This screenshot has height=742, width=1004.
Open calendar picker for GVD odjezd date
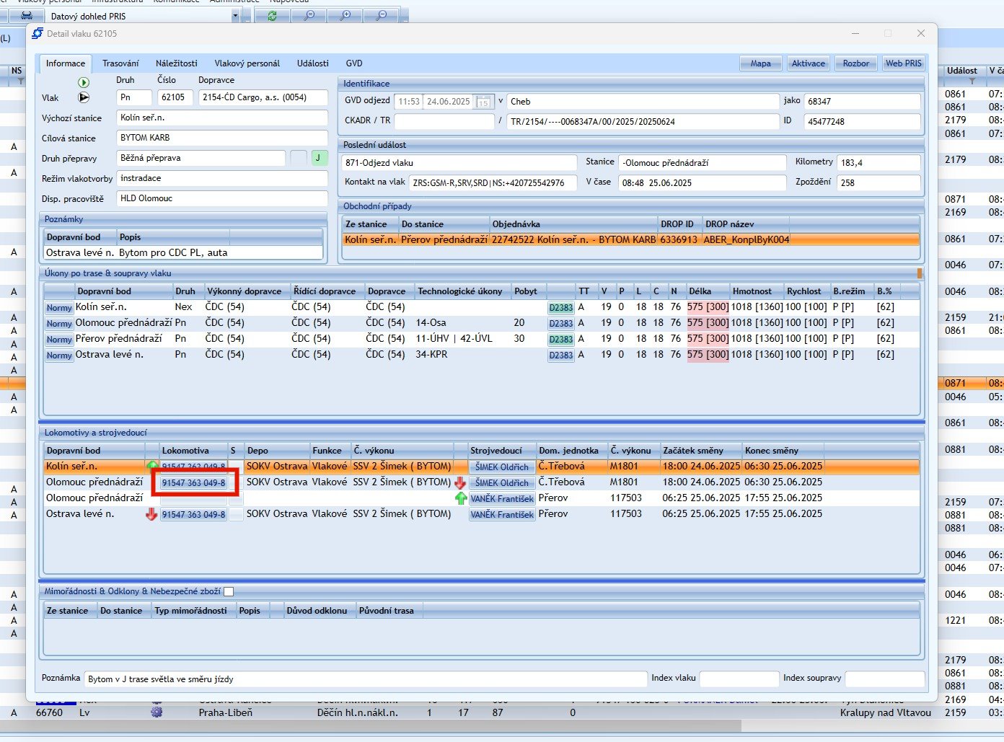483,102
